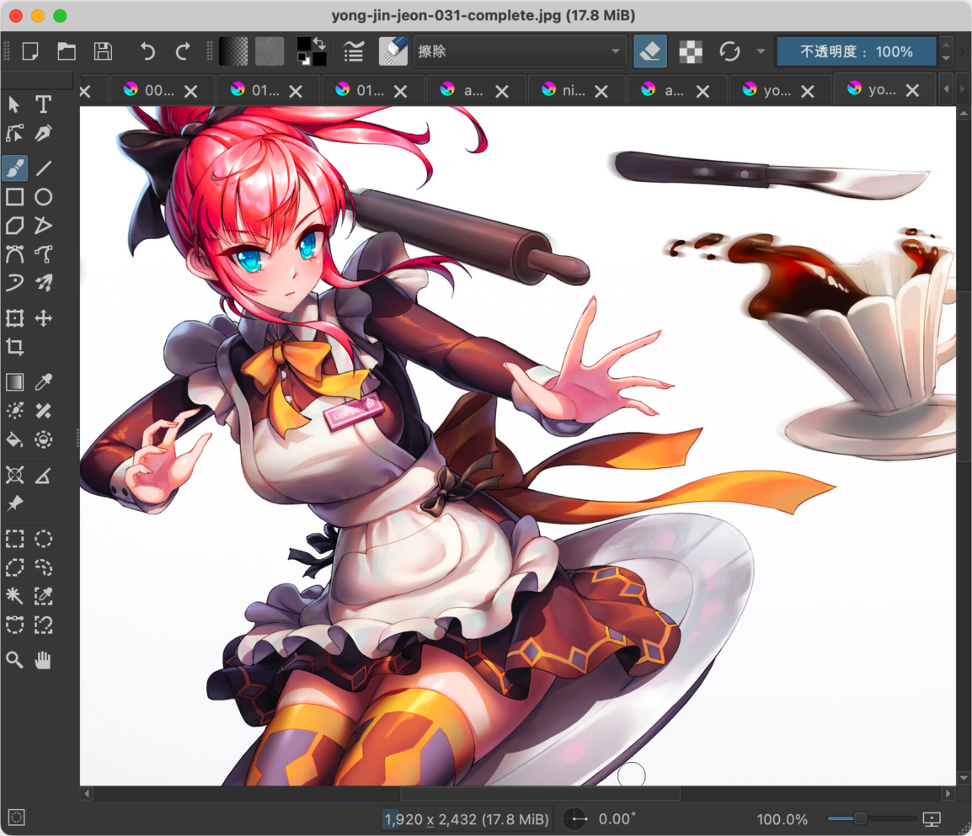Image resolution: width=972 pixels, height=836 pixels.
Task: Redo the last undone action
Action: 183,51
